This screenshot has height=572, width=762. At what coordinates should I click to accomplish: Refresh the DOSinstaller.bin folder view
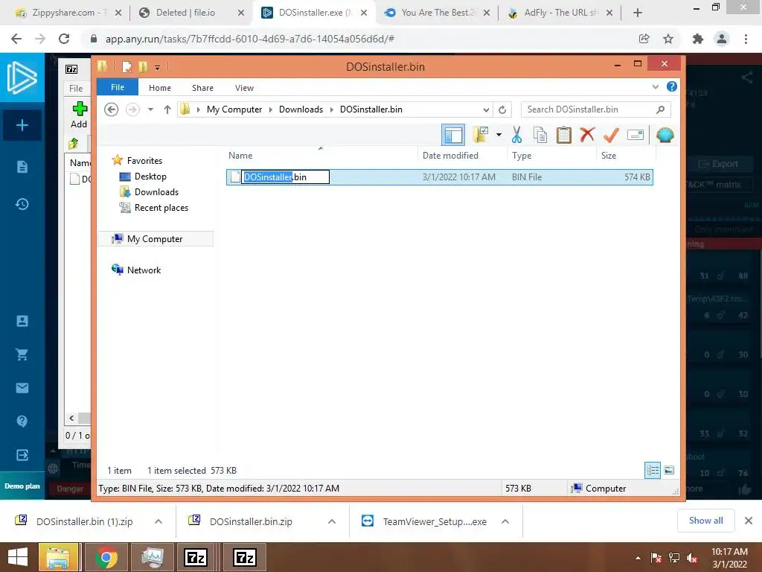tap(502, 110)
